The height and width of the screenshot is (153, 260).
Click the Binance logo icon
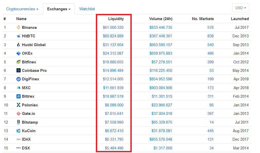pos(18,28)
